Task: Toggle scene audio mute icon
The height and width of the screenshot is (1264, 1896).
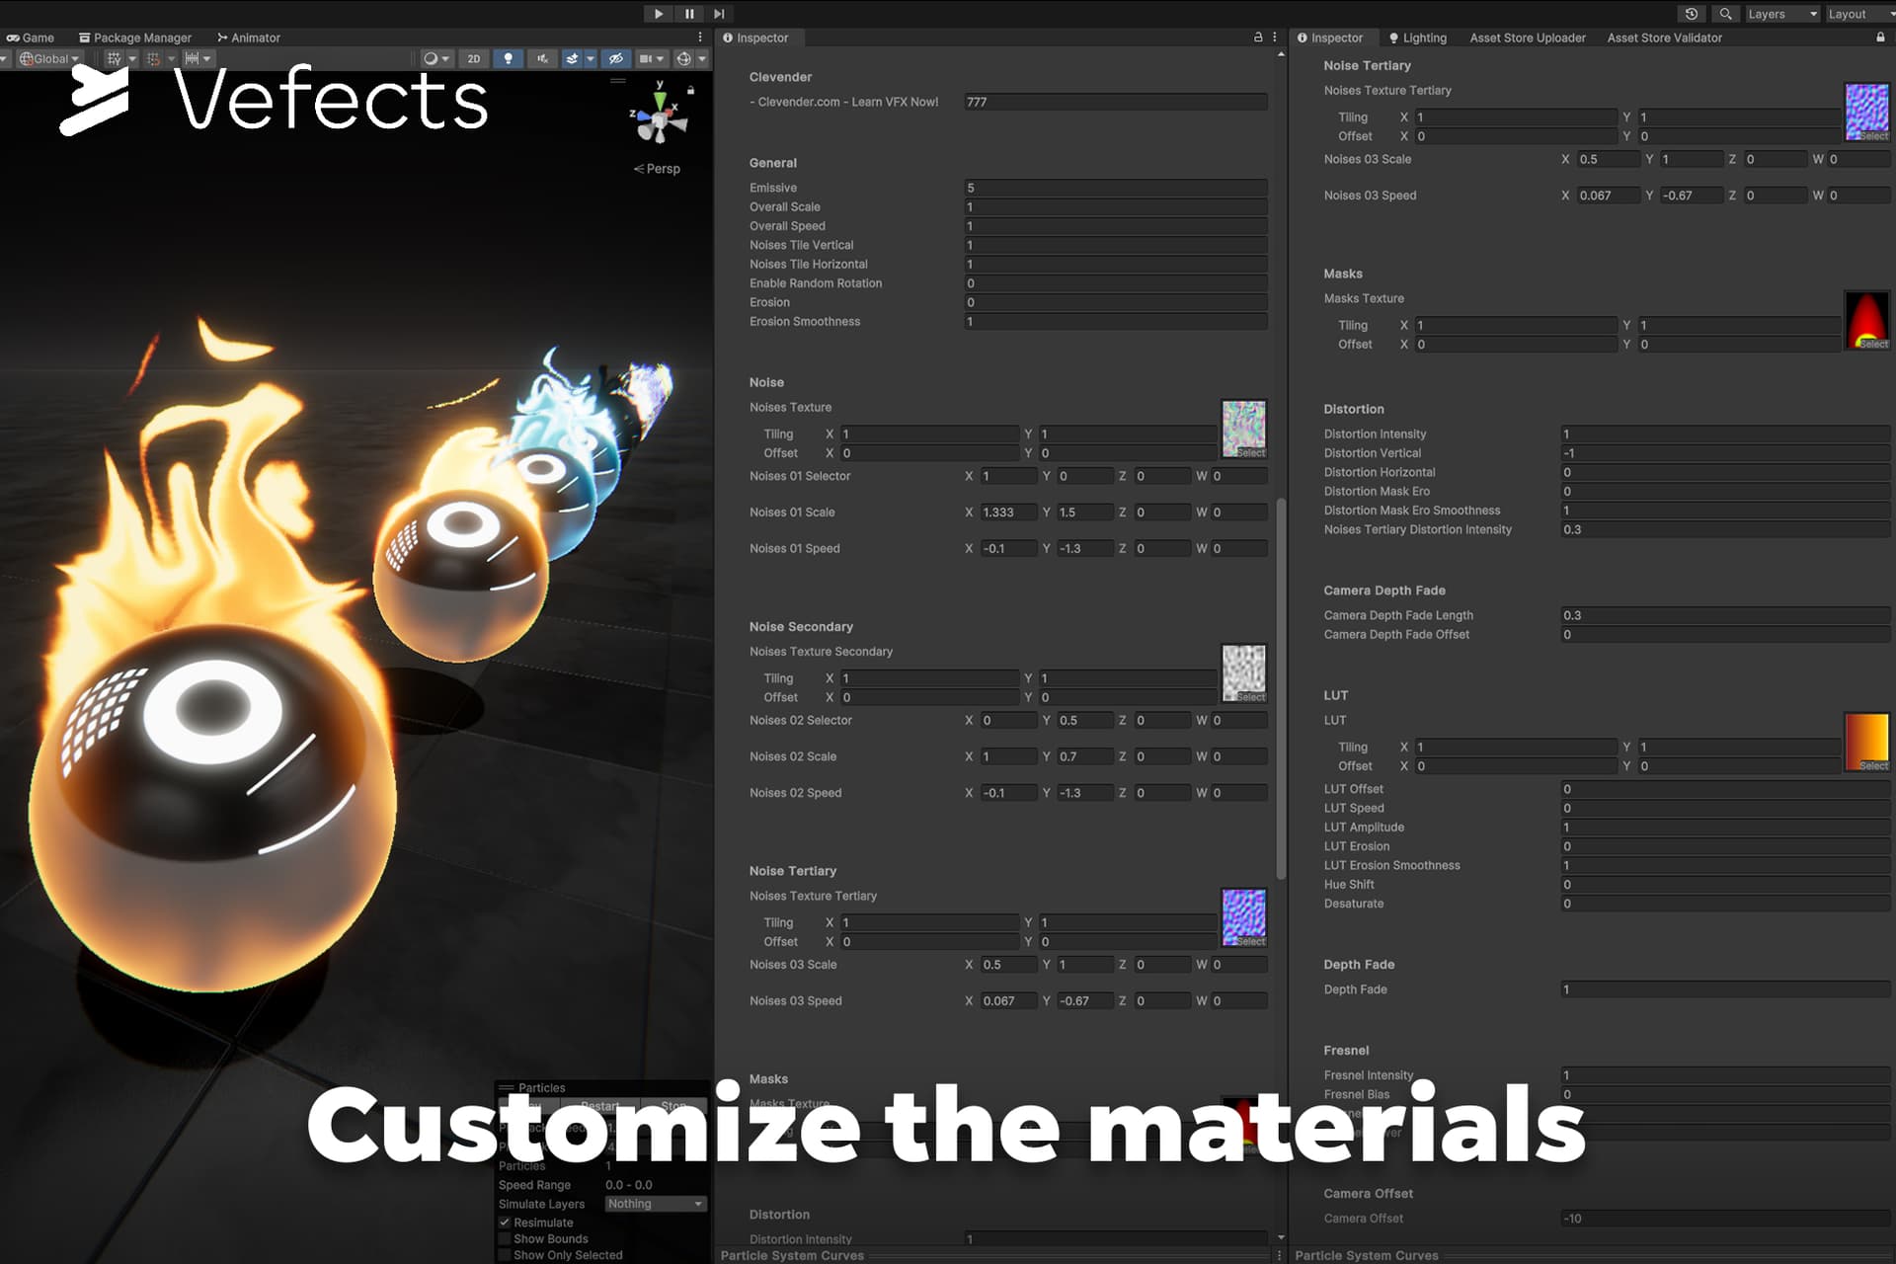Action: [x=541, y=59]
